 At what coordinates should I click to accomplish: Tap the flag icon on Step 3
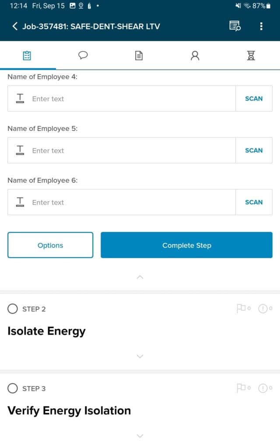coord(241,388)
